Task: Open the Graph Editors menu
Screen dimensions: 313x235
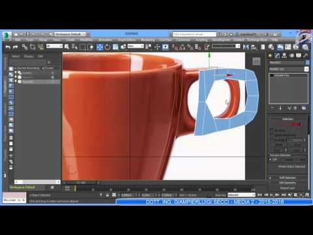Action: point(127,40)
